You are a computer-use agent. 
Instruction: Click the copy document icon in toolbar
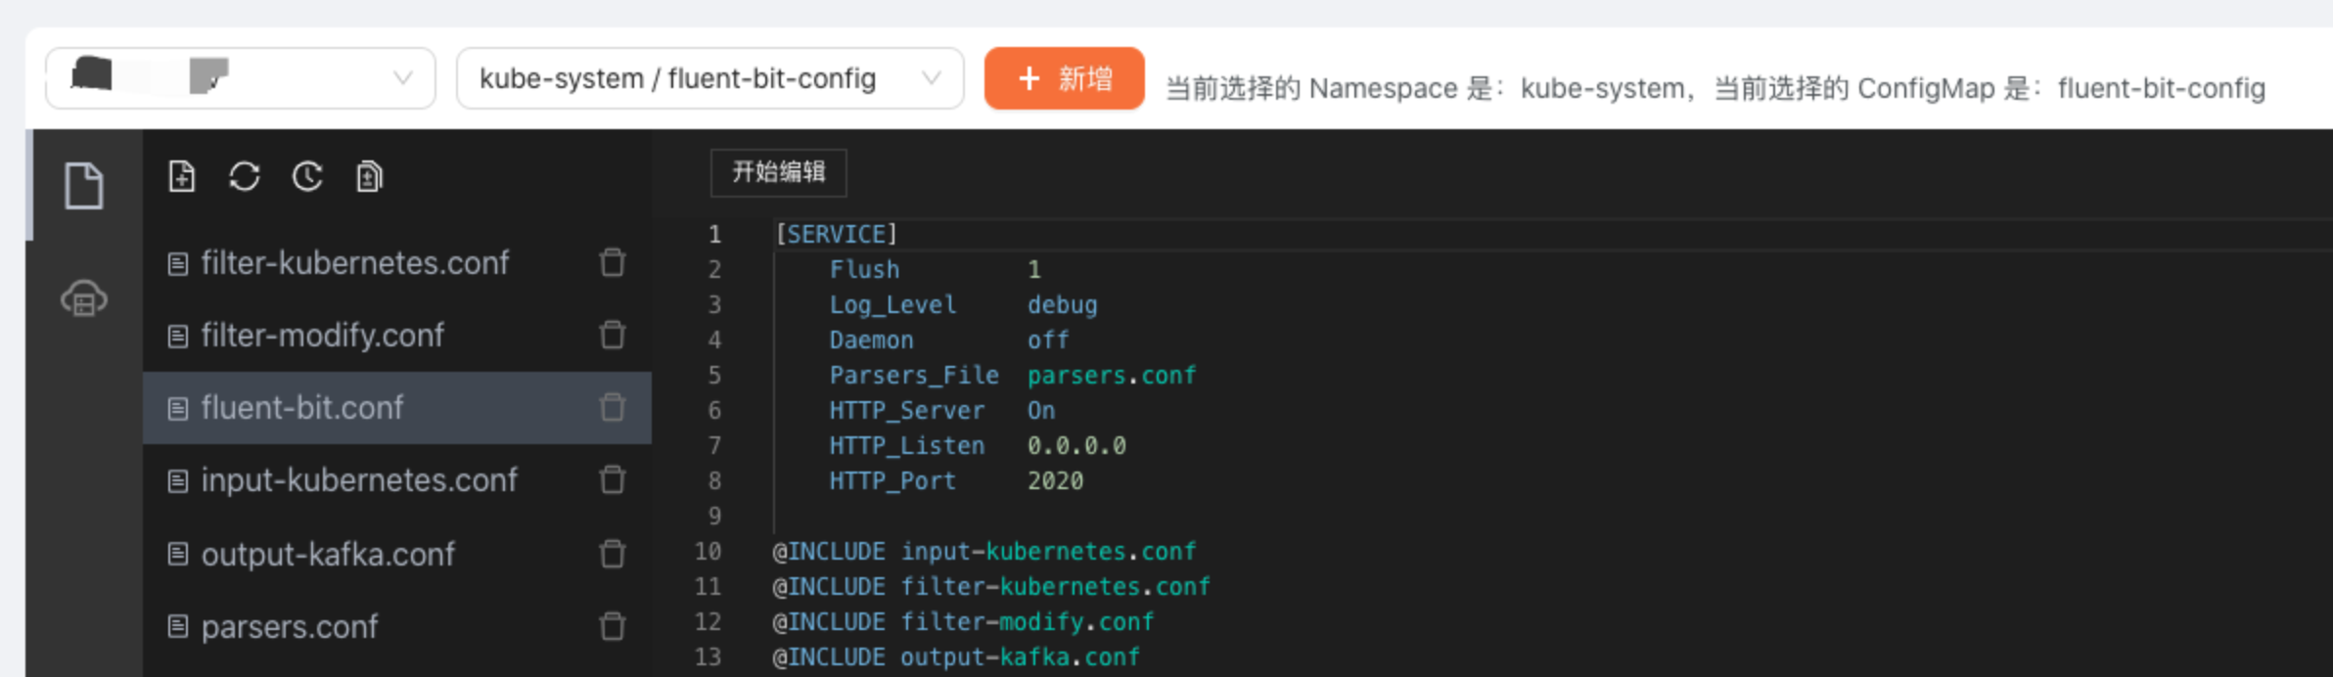[369, 177]
